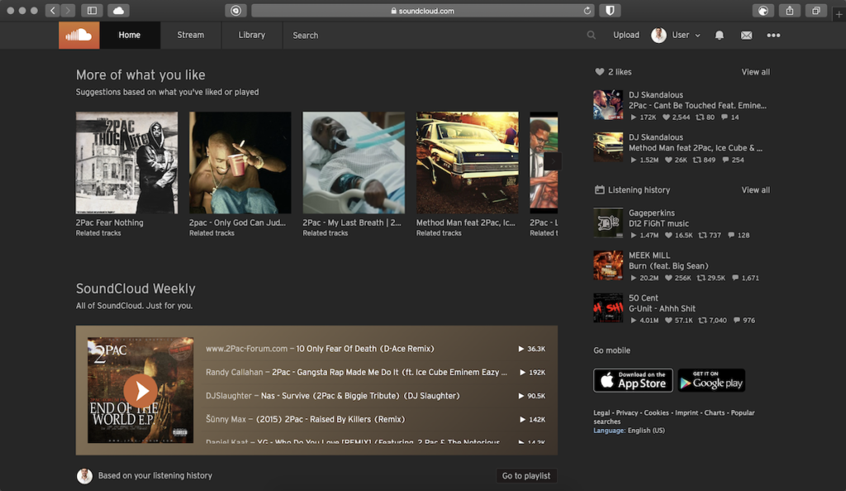Open your messages inbox envelope

746,35
